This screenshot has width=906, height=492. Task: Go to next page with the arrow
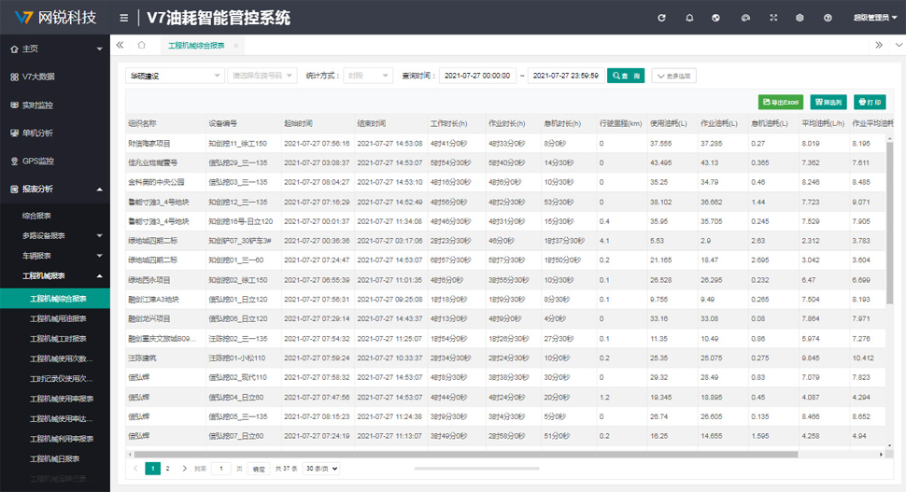(x=184, y=469)
